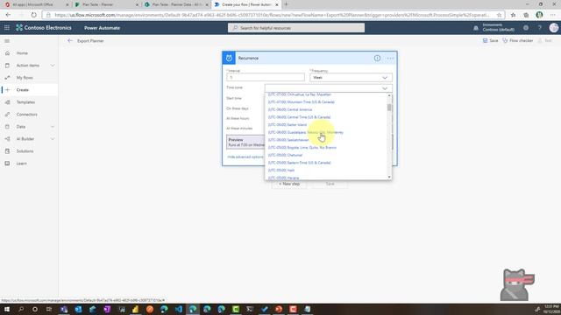Open the Frequency dropdown showing Week

(351, 77)
